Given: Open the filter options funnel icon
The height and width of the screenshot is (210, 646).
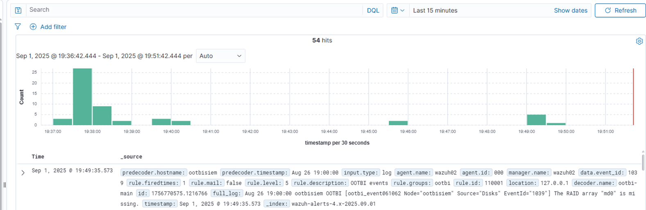Looking at the screenshot, I should click(x=18, y=27).
